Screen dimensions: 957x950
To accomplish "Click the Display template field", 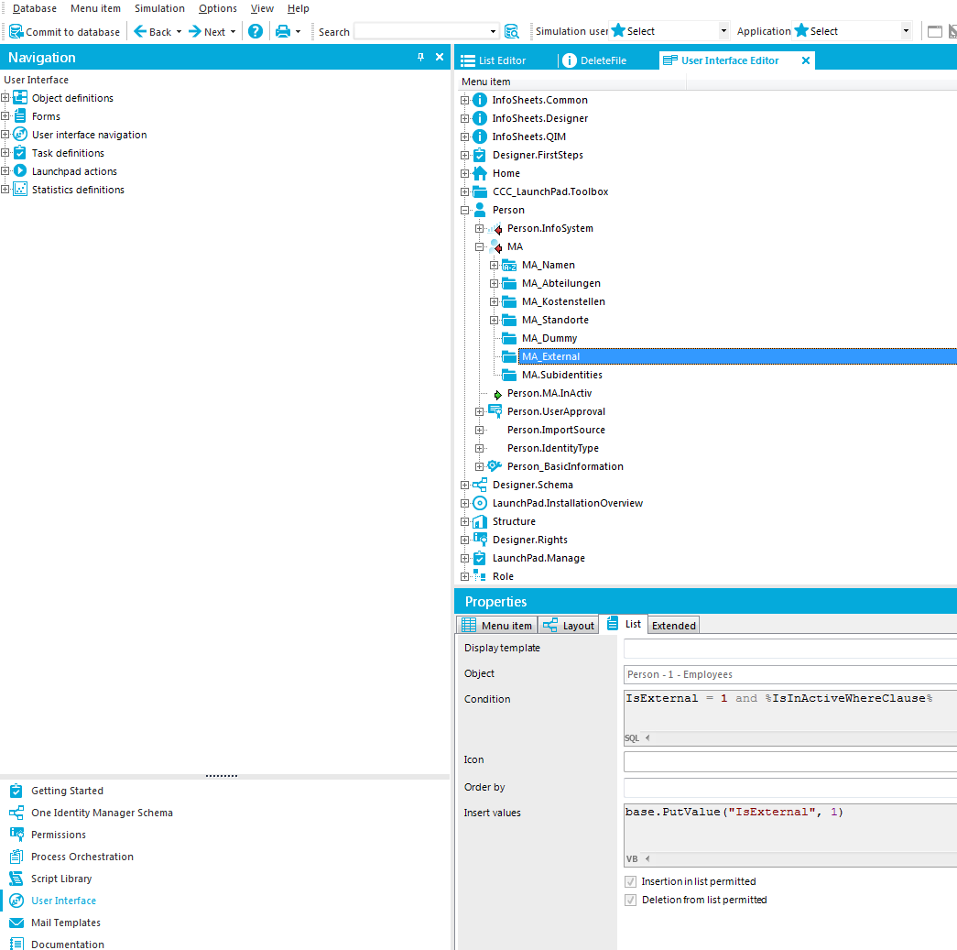I will (789, 648).
